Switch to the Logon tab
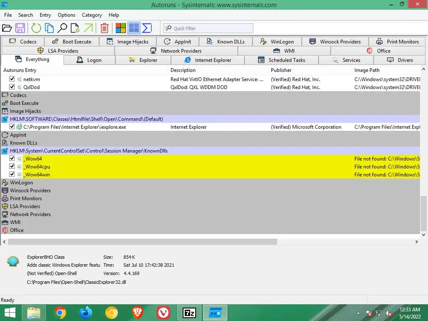 coord(89,60)
